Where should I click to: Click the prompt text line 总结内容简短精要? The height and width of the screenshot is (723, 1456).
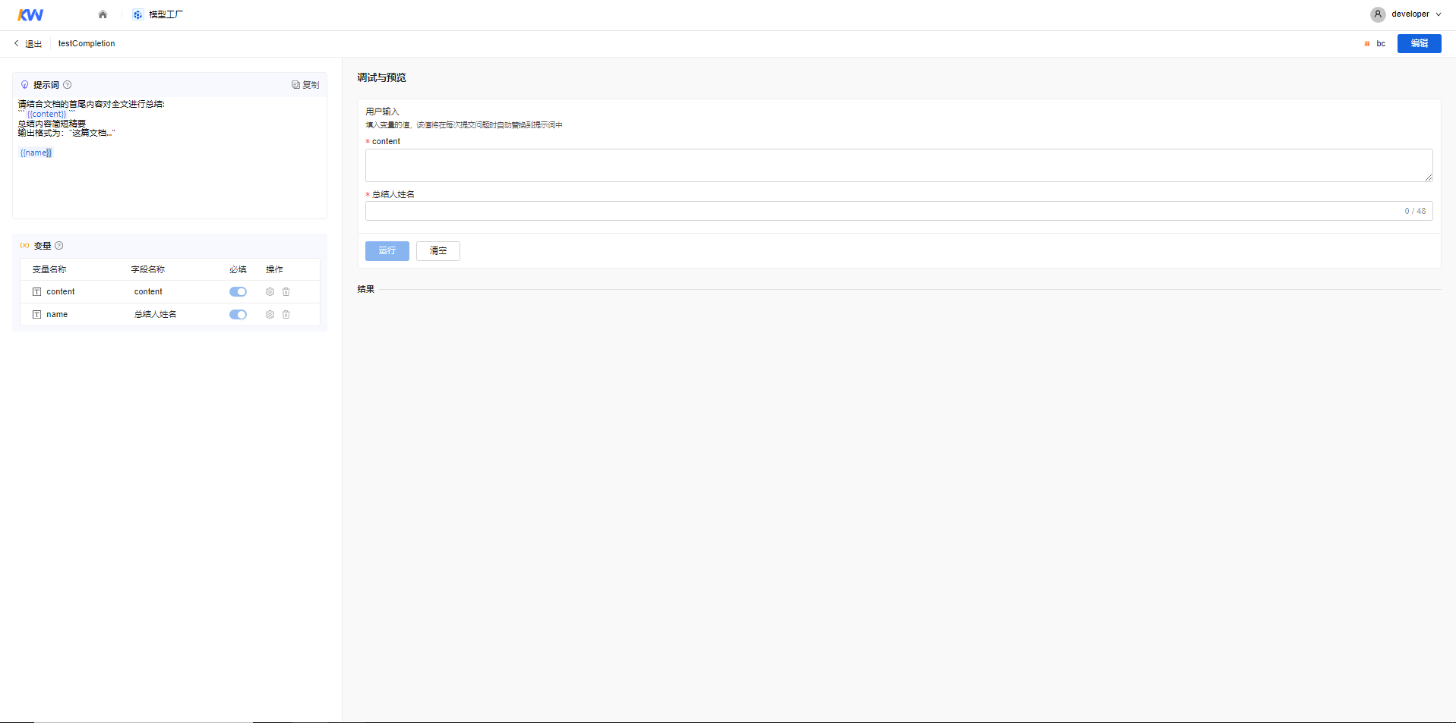coord(52,124)
